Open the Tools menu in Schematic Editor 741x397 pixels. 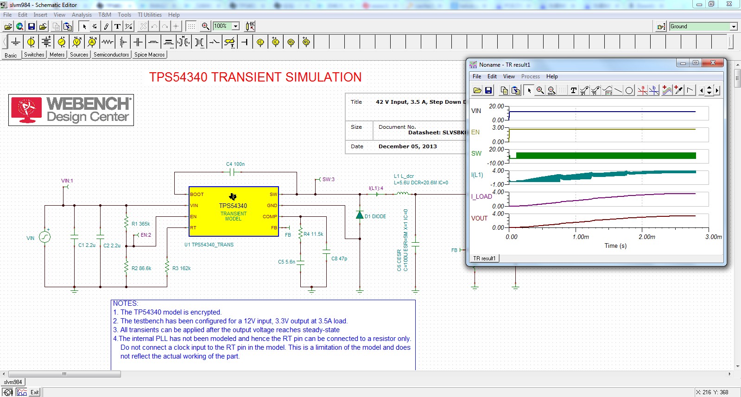point(124,15)
